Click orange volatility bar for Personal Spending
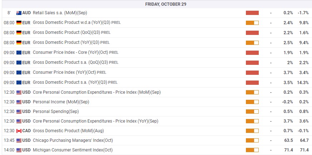 tap(252, 112)
